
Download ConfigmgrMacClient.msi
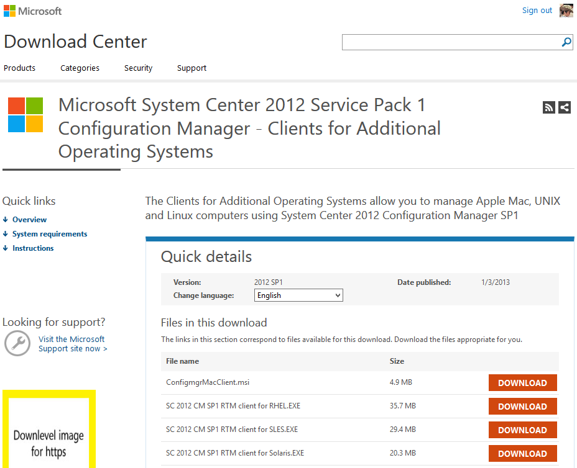click(522, 383)
